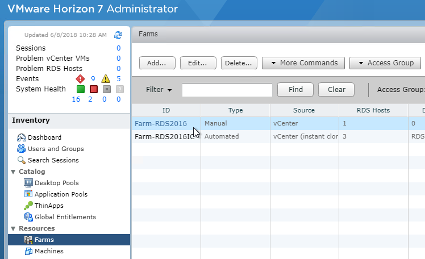Click the Farms icon in Resources

[x=28, y=240]
